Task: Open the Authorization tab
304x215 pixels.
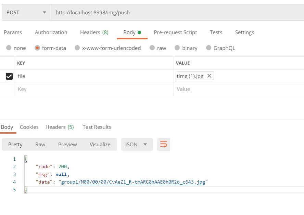Action: [x=51, y=32]
